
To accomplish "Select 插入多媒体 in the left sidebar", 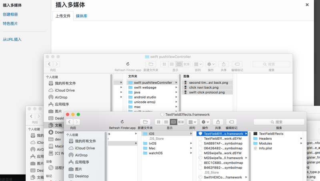I will (x=12, y=5).
